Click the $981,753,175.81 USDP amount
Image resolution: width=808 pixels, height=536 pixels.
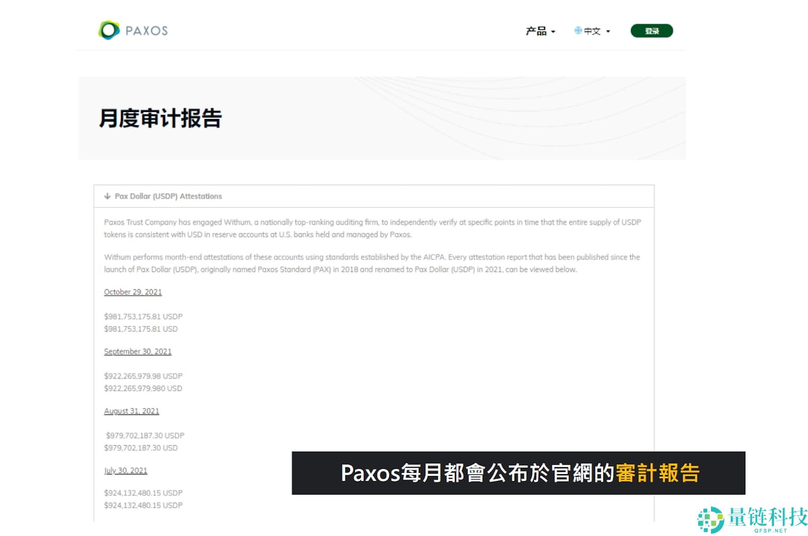[143, 316]
